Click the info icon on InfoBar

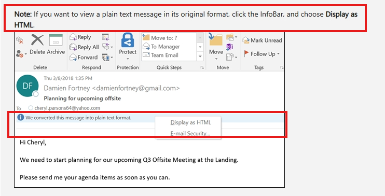click(21, 118)
